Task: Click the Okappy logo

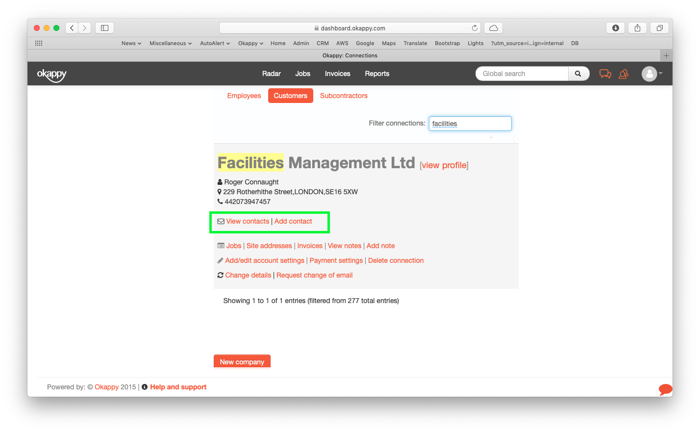Action: click(51, 75)
